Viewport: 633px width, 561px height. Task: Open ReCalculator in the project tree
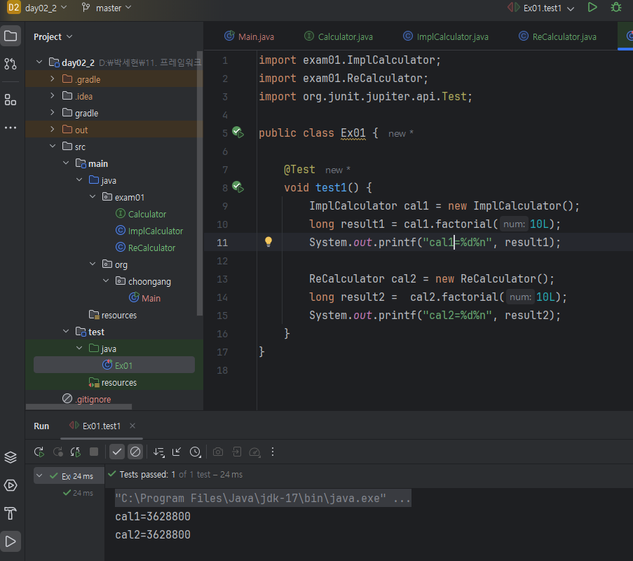click(151, 248)
